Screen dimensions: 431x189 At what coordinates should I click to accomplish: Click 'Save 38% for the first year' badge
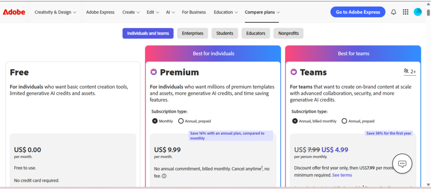388,133
